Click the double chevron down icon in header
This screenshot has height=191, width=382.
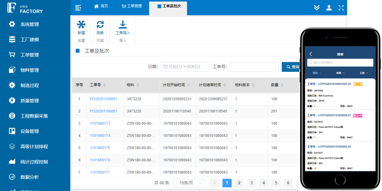pyautogui.click(x=317, y=8)
